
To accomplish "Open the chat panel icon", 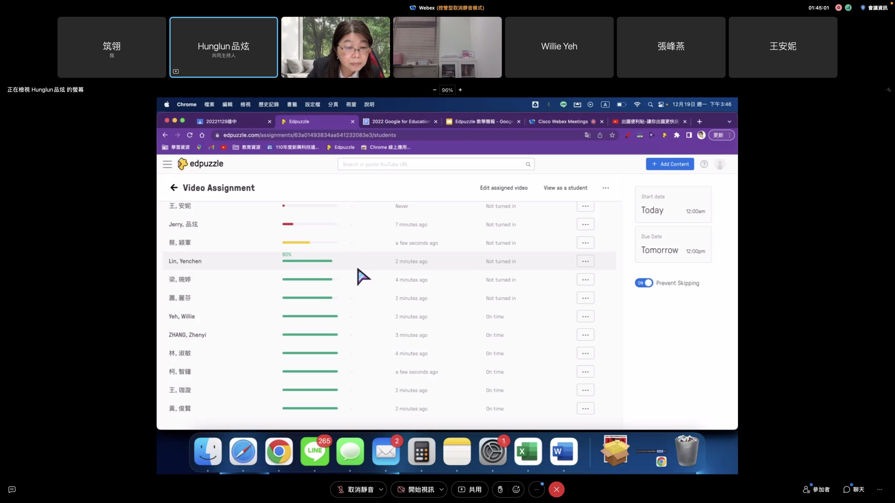I will pos(853,489).
